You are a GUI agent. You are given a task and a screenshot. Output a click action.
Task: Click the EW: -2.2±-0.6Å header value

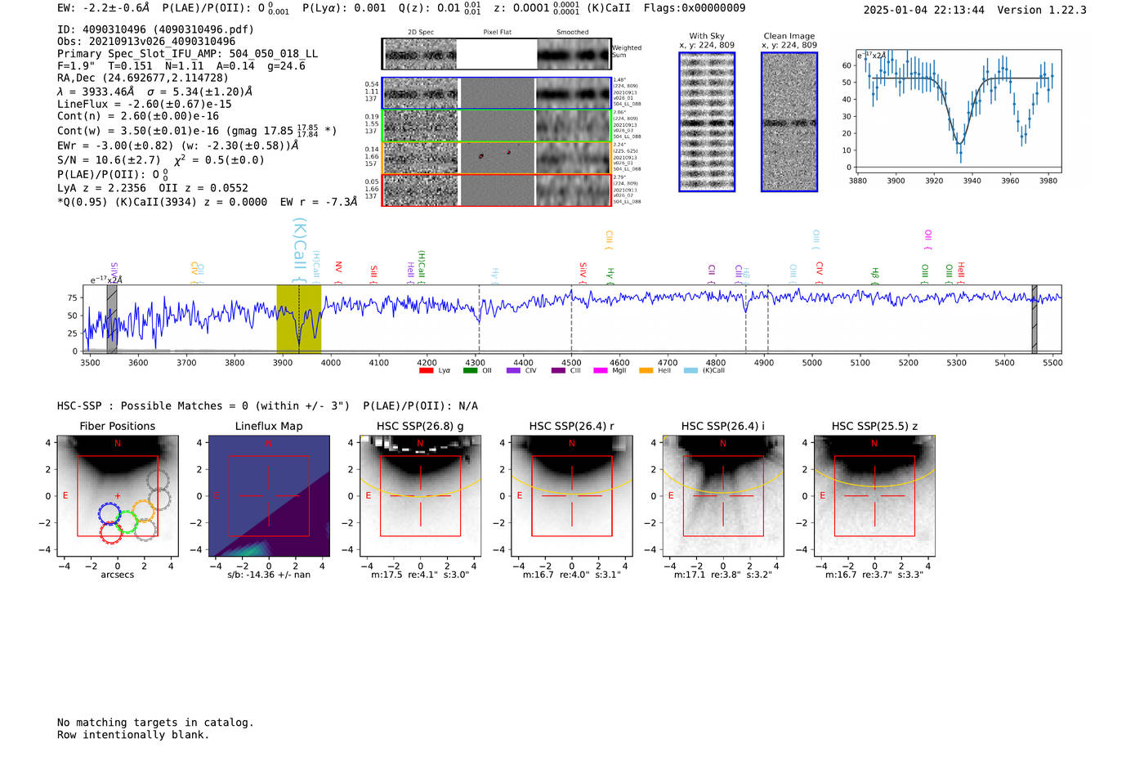(x=104, y=8)
